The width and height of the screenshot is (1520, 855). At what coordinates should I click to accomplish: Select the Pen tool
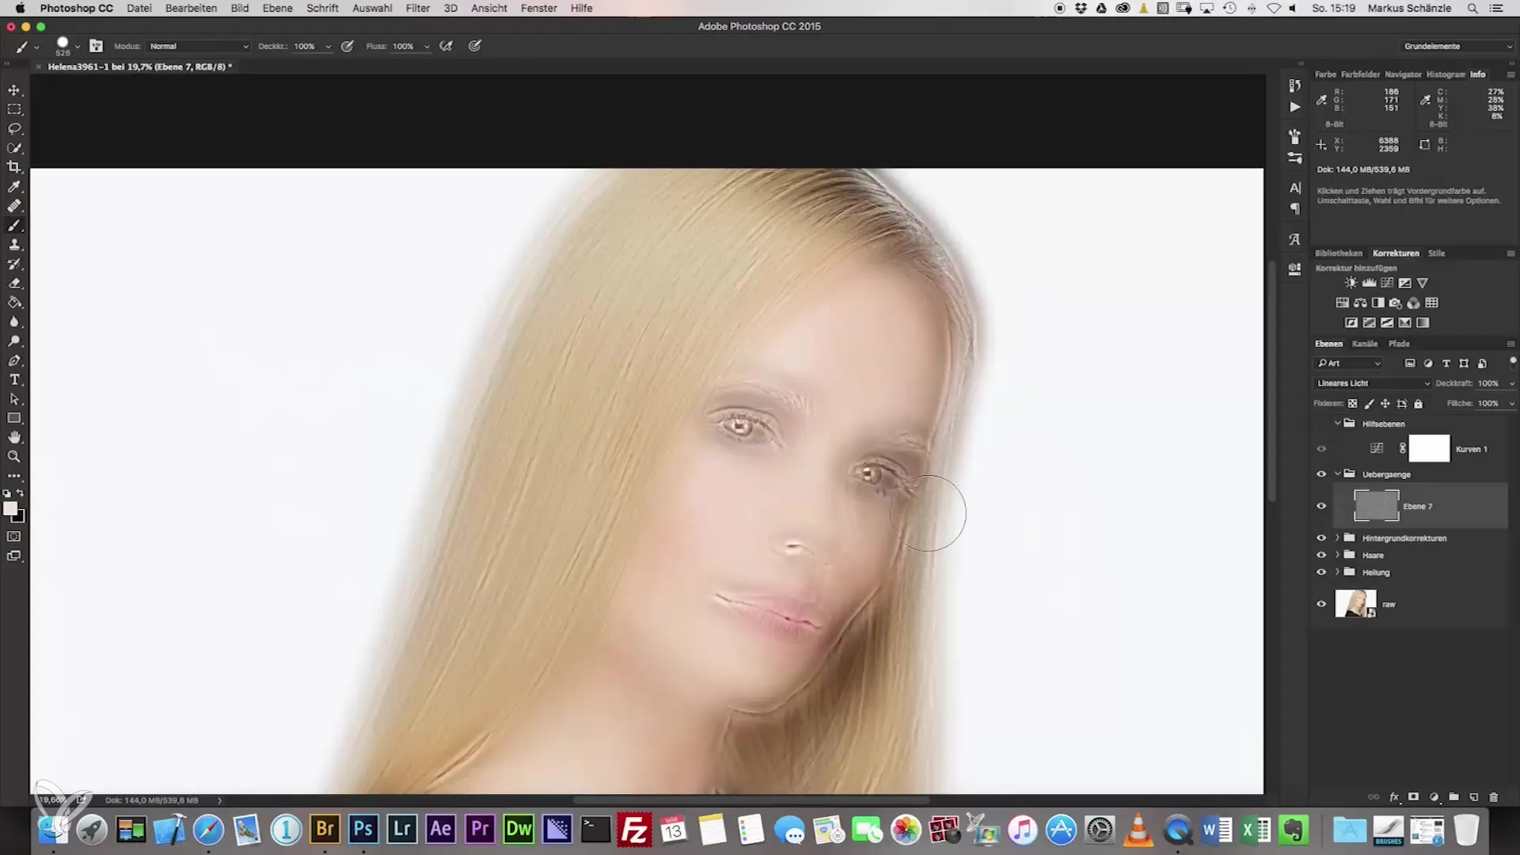click(x=14, y=360)
